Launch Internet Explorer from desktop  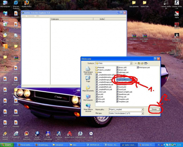(x=16, y=4)
